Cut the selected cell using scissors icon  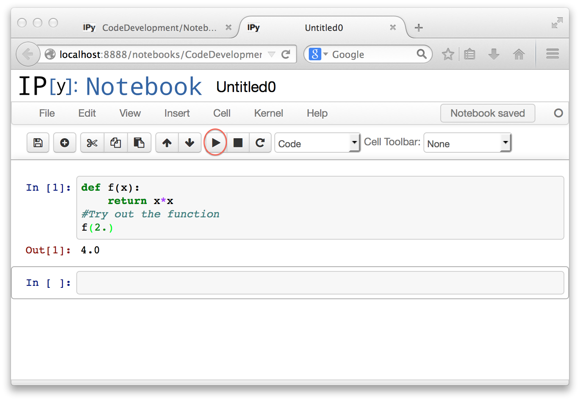tap(92, 143)
